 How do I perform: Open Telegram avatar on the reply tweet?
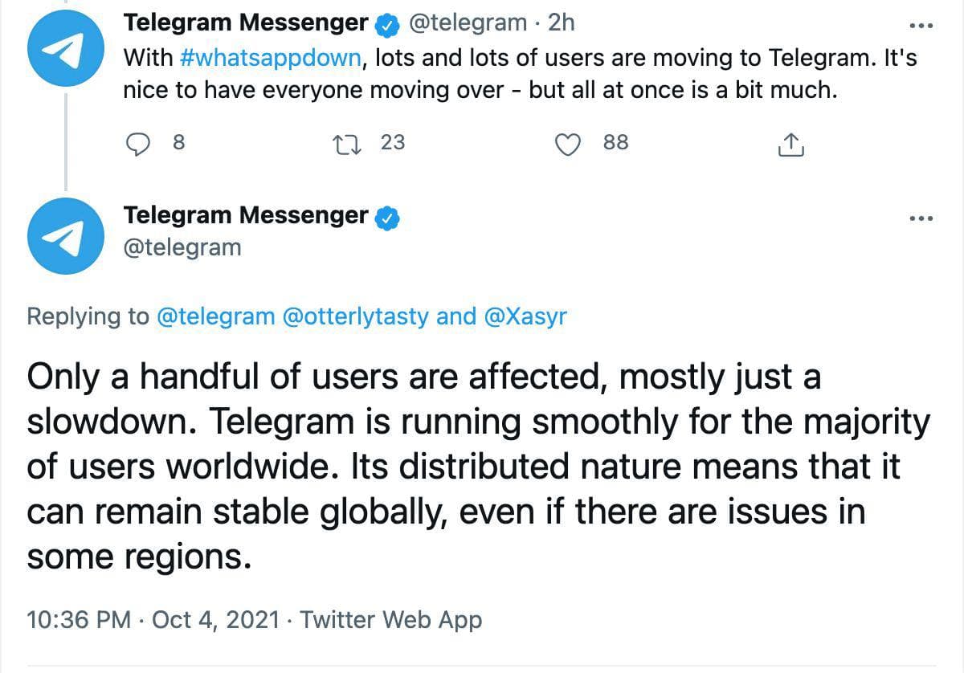(63, 235)
